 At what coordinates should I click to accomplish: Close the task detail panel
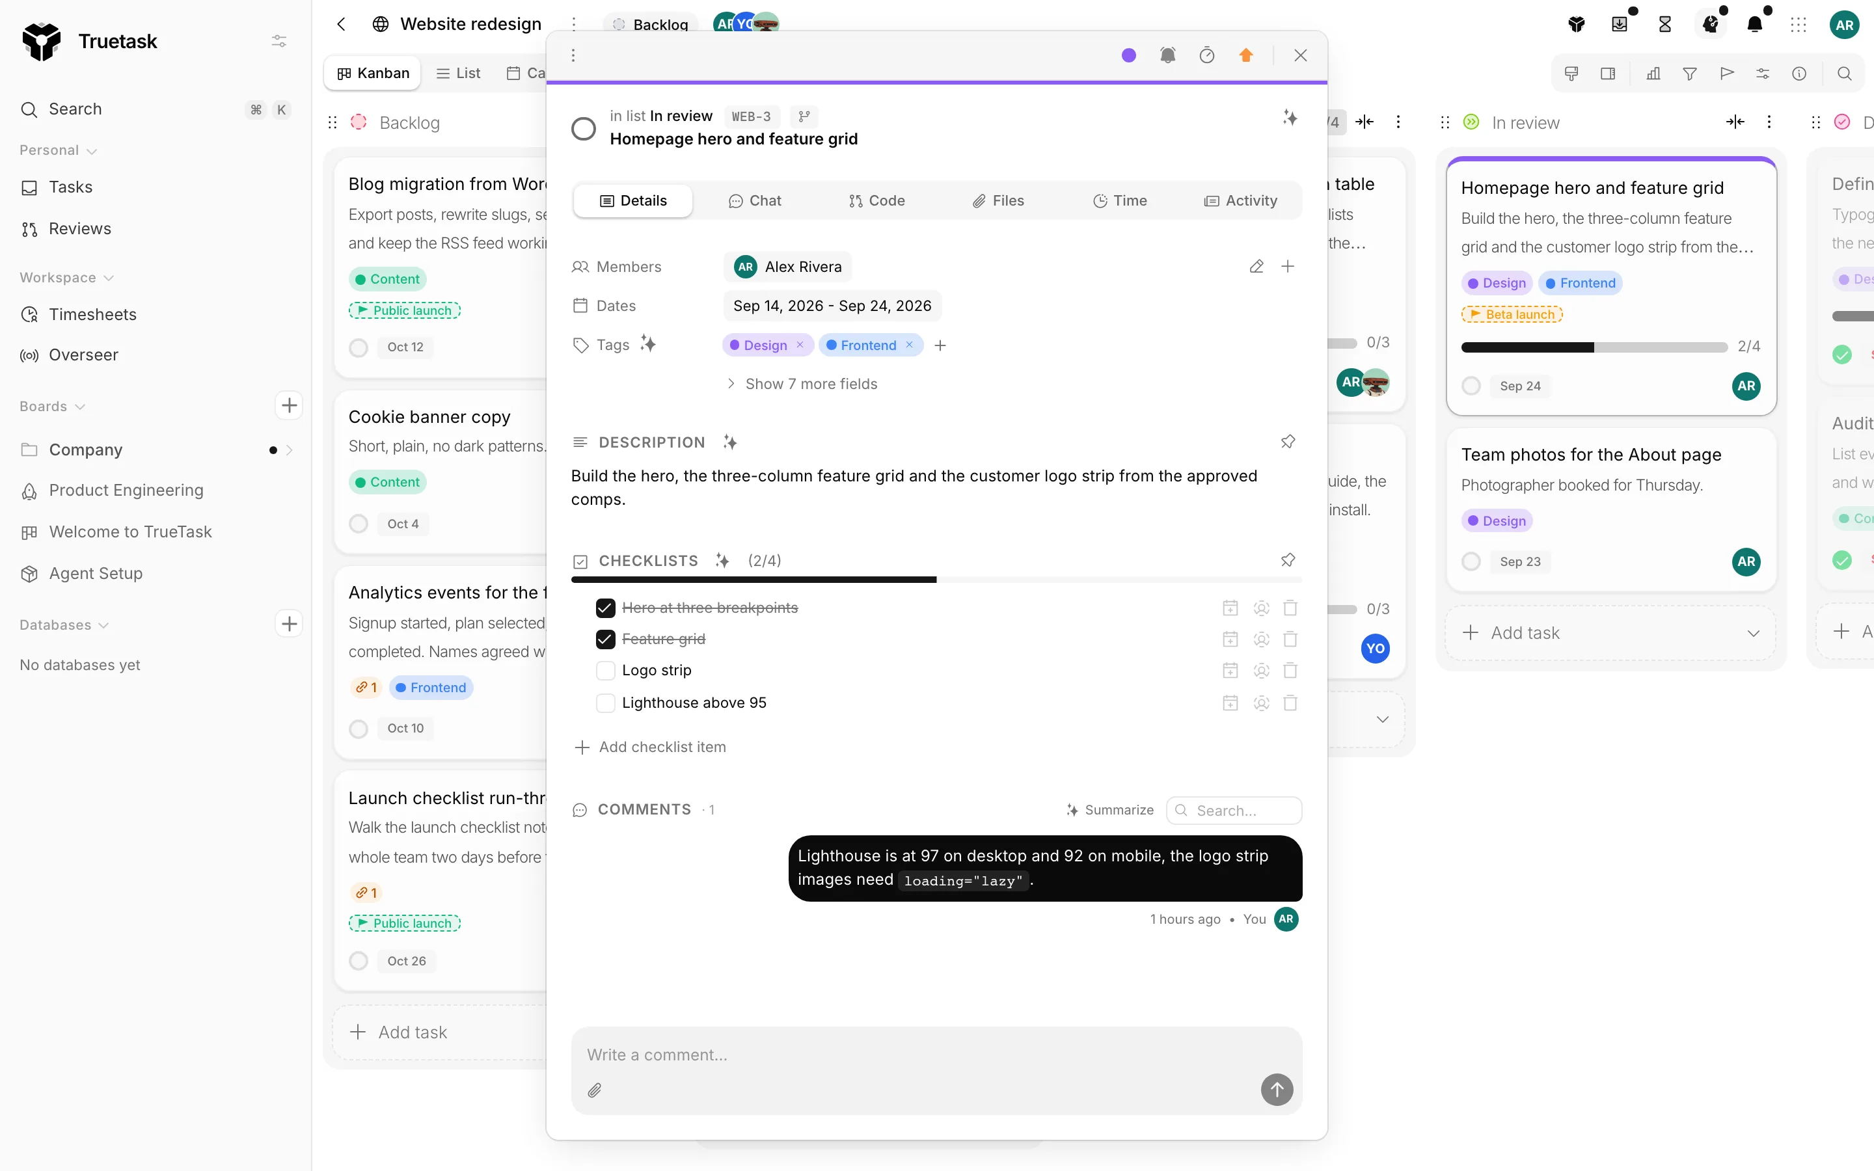point(1300,55)
